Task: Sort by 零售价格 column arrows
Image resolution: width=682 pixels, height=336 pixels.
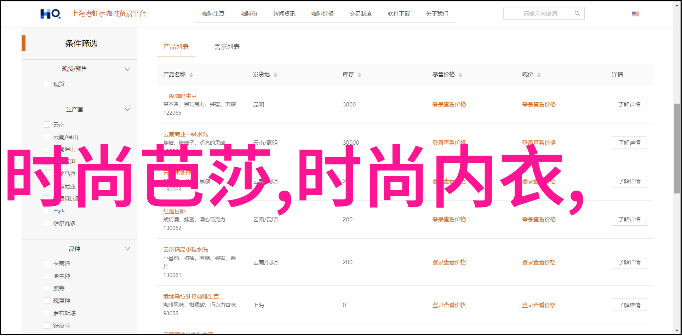Action: [460, 75]
